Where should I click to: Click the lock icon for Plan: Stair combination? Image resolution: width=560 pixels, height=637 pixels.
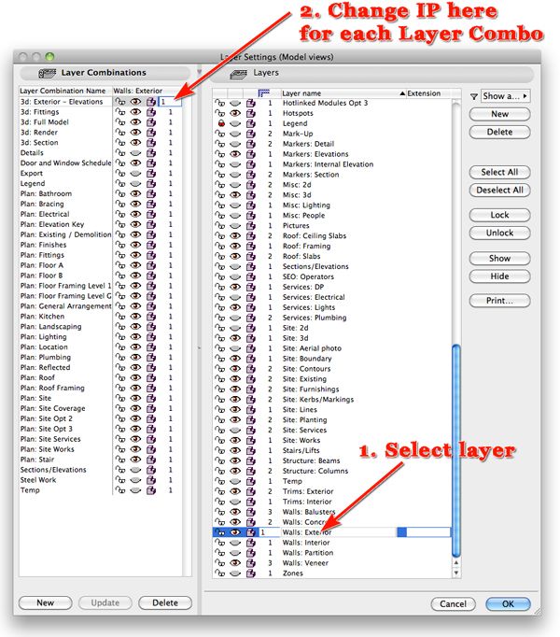pyautogui.click(x=120, y=460)
